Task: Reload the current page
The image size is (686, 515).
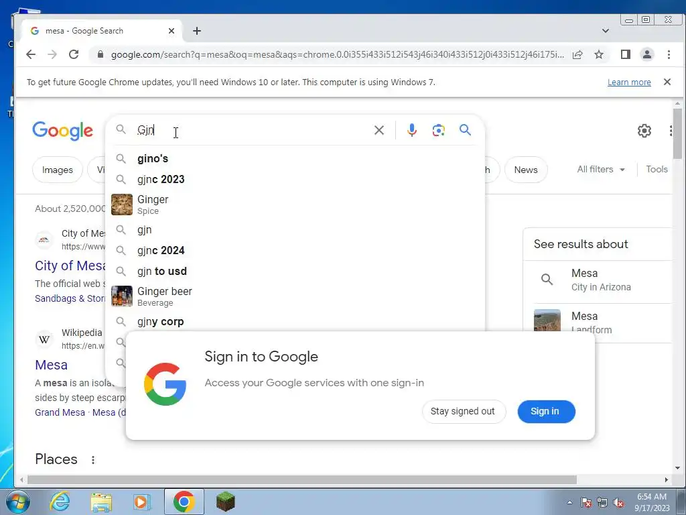Action: coord(74,54)
